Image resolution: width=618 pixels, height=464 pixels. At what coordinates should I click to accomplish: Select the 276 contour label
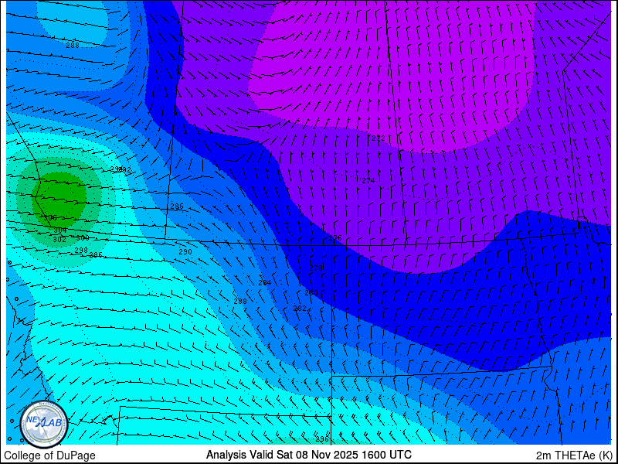pyautogui.click(x=335, y=238)
